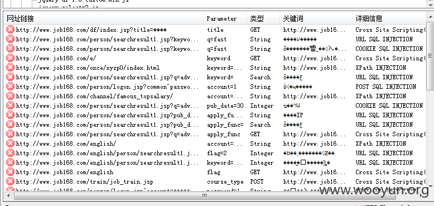434x206 pixels.
Task: Select the red icon beside job168.com/e/ link
Action: coord(10,58)
